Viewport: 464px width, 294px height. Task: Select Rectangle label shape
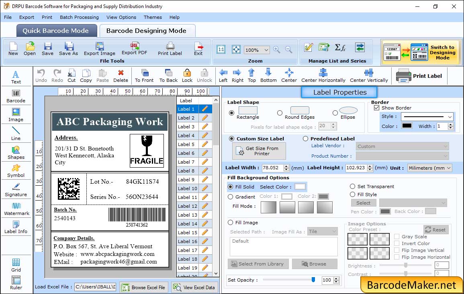point(231,113)
